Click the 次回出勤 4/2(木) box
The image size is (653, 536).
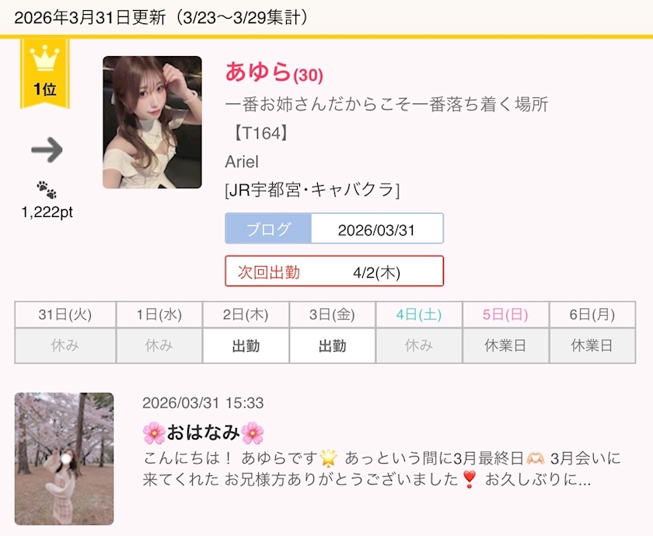pyautogui.click(x=334, y=272)
